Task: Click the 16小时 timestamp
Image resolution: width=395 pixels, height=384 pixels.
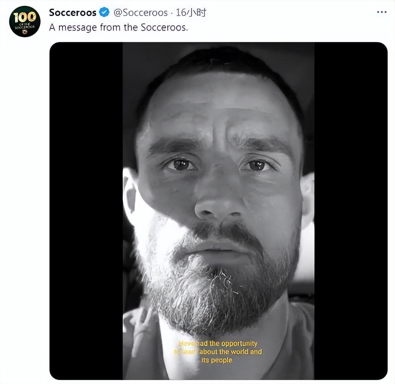Action: 191,13
